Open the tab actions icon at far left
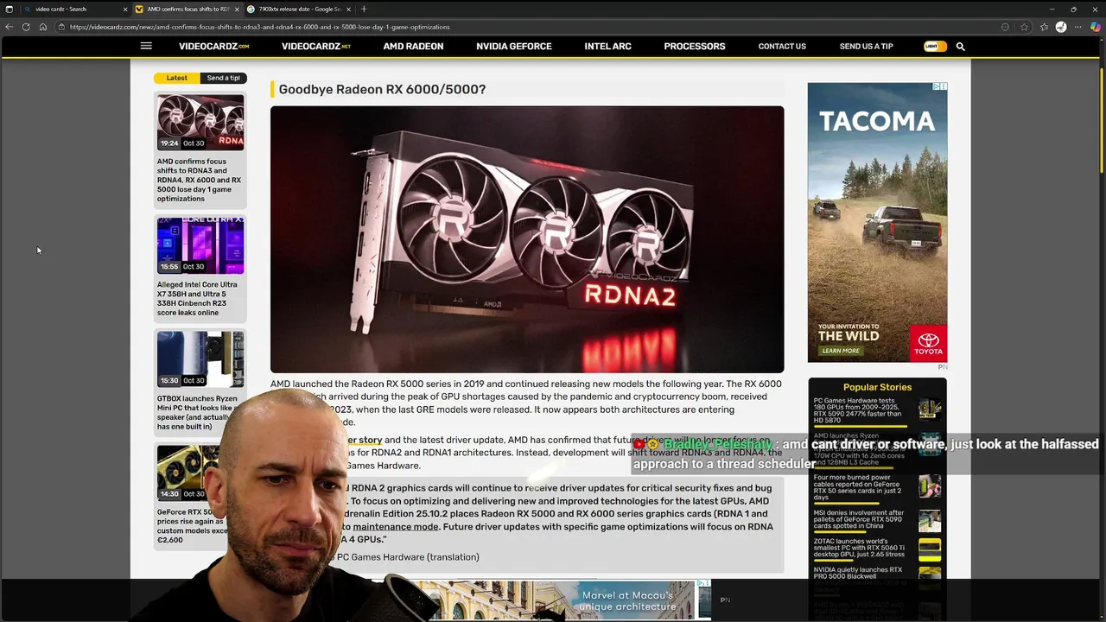This screenshot has width=1106, height=622. [x=9, y=9]
